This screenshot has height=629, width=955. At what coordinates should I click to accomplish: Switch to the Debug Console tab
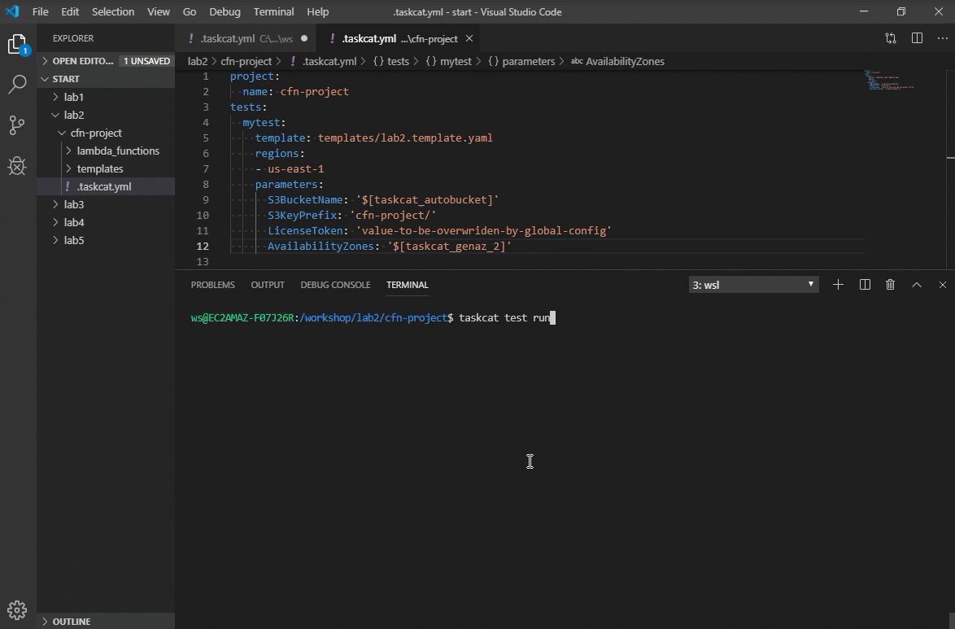335,285
